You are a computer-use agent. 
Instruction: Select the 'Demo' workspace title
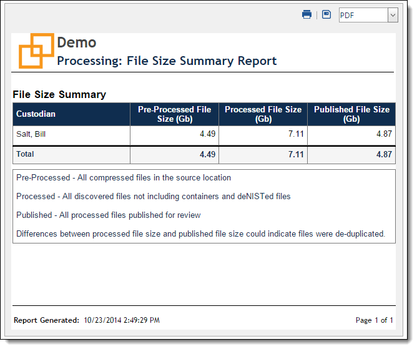pyautogui.click(x=77, y=42)
